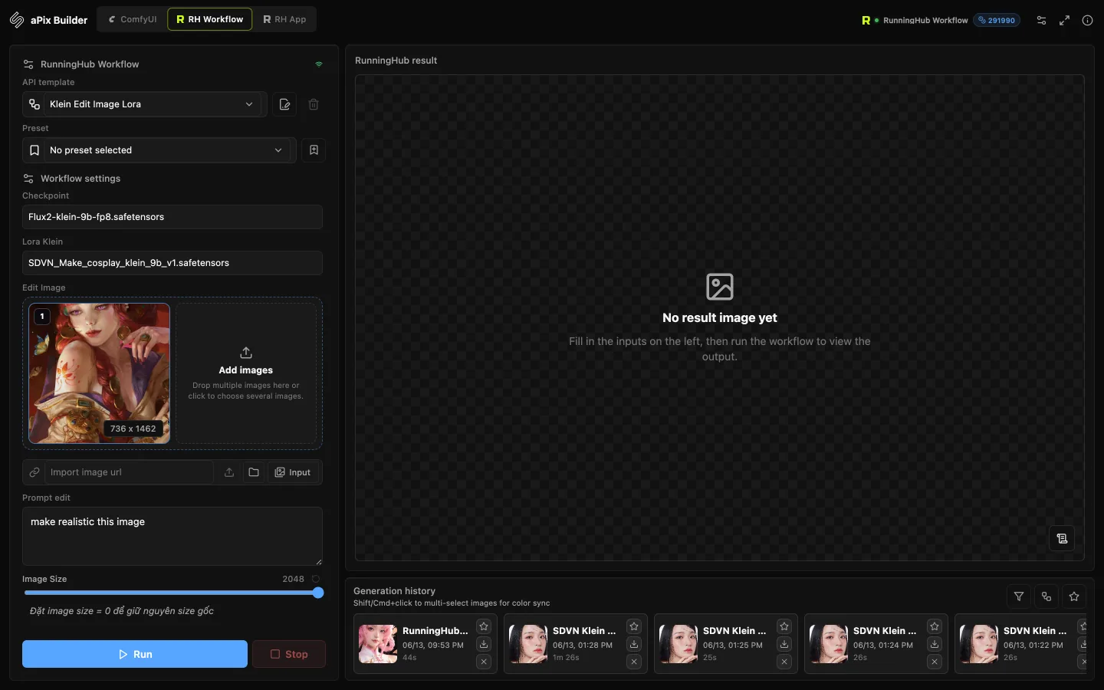Open folder icon next to image URL
Image resolution: width=1104 pixels, height=690 pixels.
254,472
